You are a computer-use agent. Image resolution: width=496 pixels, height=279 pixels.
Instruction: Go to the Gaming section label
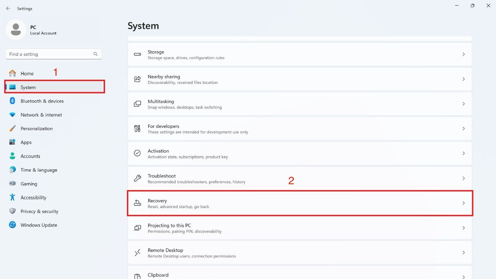coord(29,184)
